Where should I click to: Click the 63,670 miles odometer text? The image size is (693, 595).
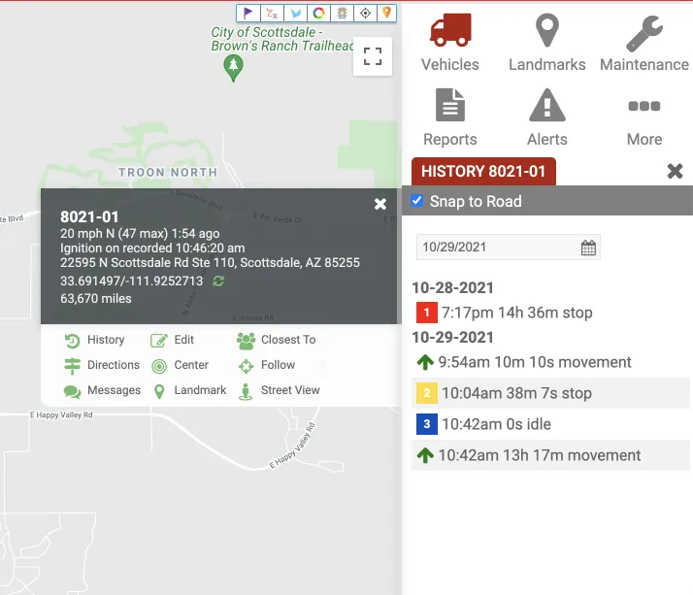point(96,298)
